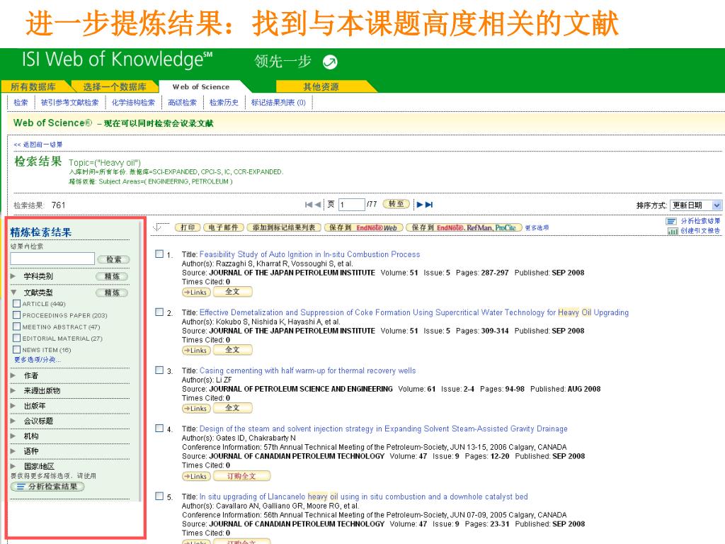Screen dimensions: 725x544
Task: Click the 分析检索结果 icon at top right
Action: pos(671,222)
